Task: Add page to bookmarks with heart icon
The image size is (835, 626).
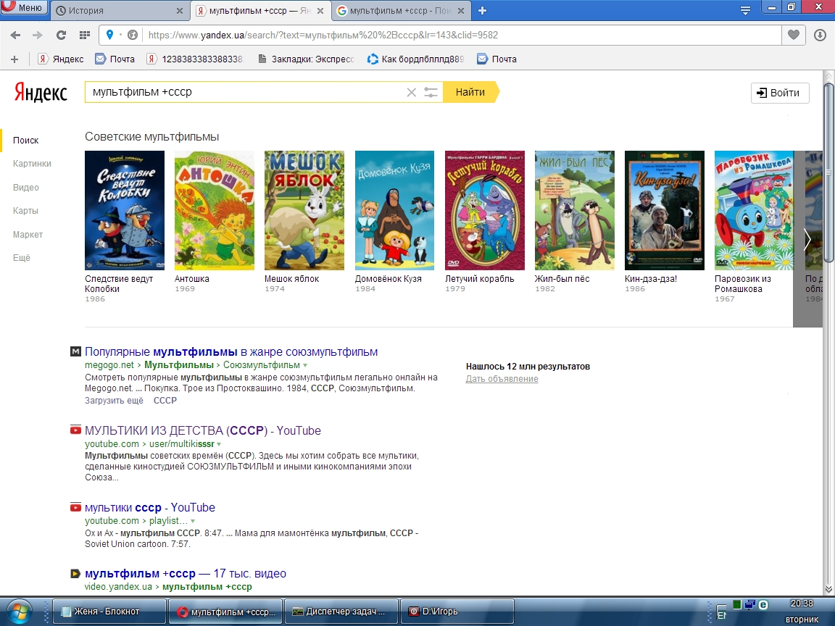Action: [794, 35]
